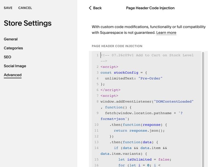Go Back to the previous panel

pyautogui.click(x=95, y=8)
